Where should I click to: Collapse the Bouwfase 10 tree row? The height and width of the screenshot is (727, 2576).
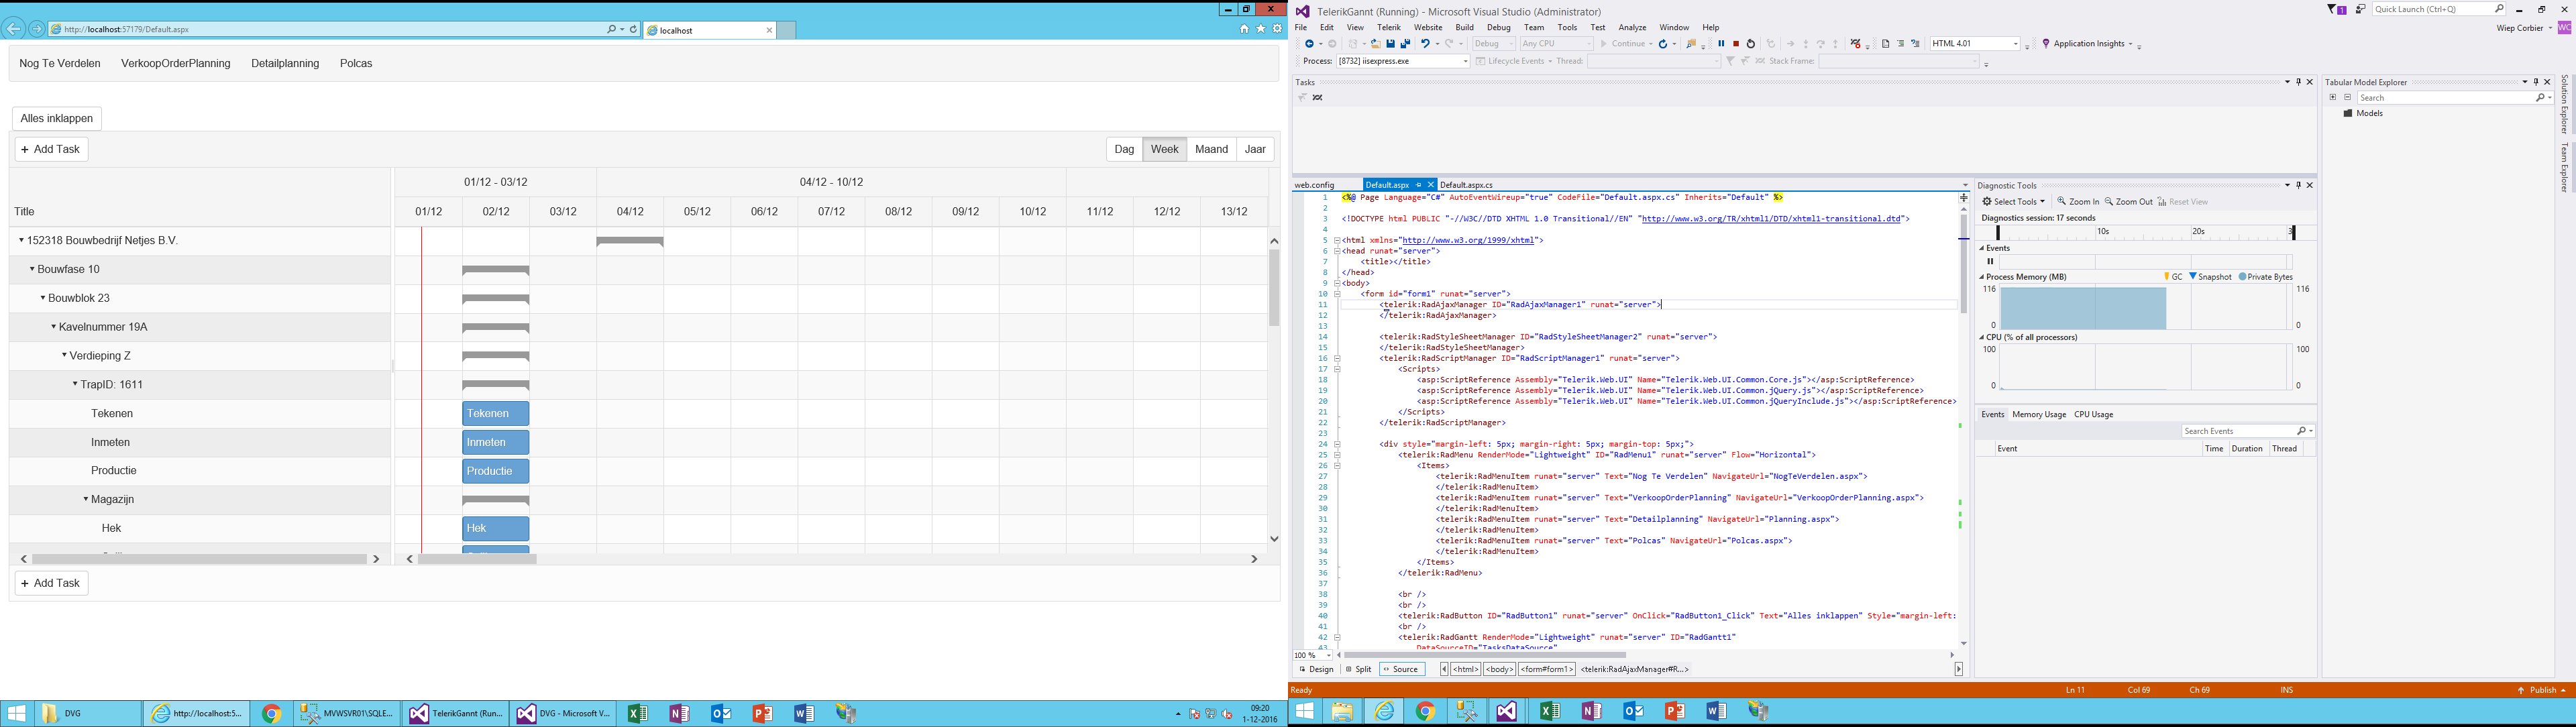click(x=32, y=269)
